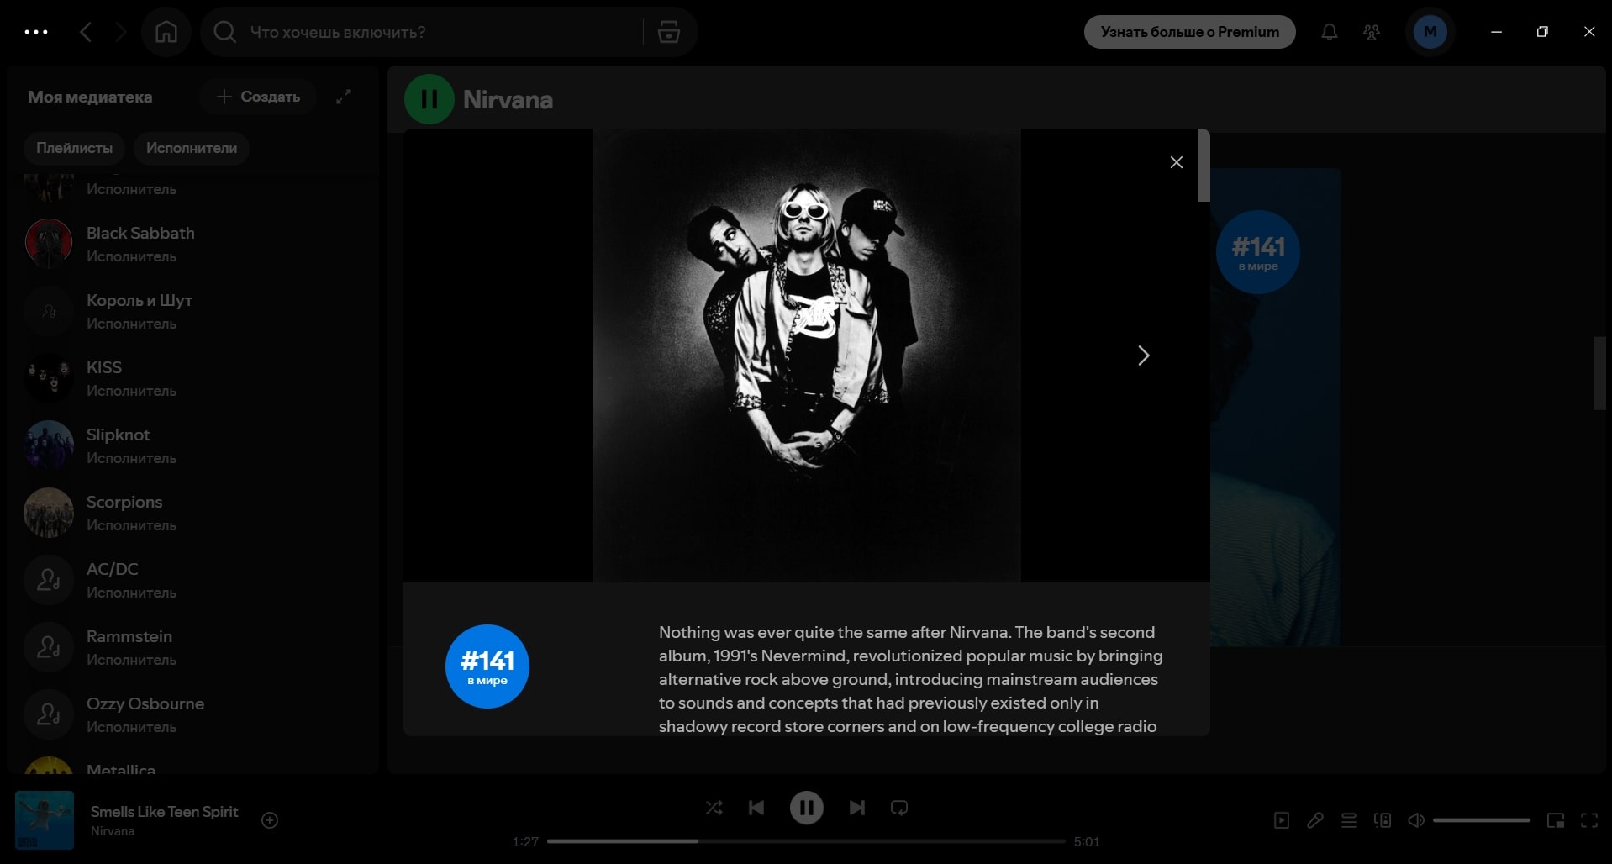Click the 'Создать' button
The width and height of the screenshot is (1612, 864).
pos(258,97)
